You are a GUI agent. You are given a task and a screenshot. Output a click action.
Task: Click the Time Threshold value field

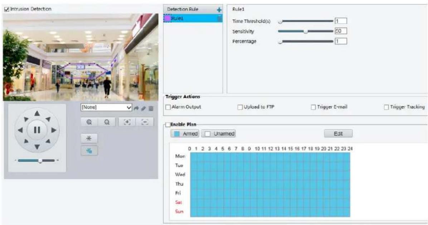click(x=341, y=21)
